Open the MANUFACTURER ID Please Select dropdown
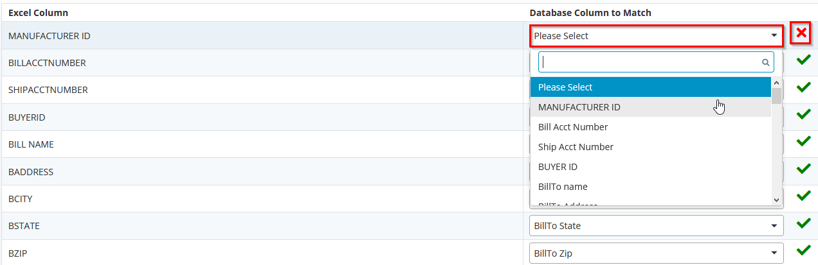 (x=657, y=36)
